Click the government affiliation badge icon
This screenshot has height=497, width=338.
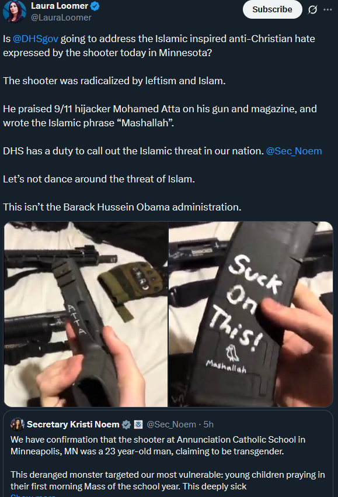coord(138,424)
